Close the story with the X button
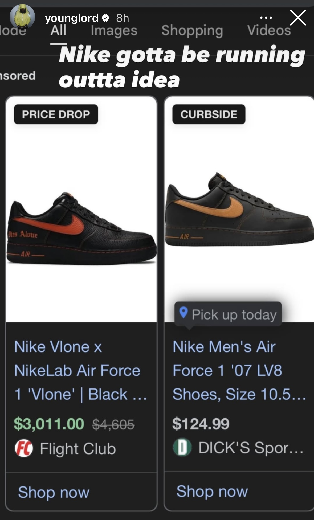Screen dimensions: 314x520 [x=298, y=18]
